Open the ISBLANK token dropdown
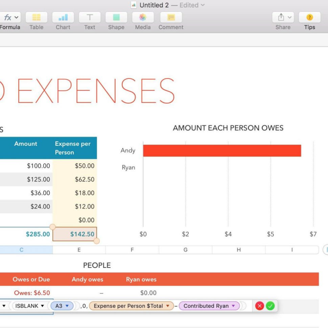Viewport: 328px width, 328px height. click(42, 306)
